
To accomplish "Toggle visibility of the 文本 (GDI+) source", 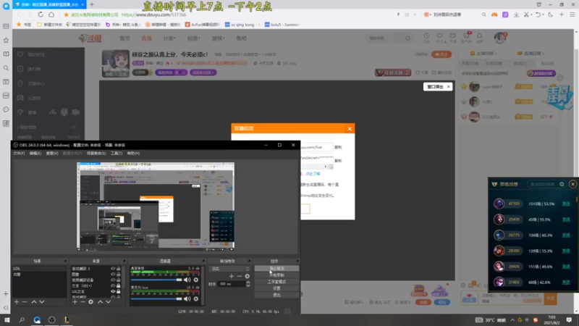I will point(113,285).
